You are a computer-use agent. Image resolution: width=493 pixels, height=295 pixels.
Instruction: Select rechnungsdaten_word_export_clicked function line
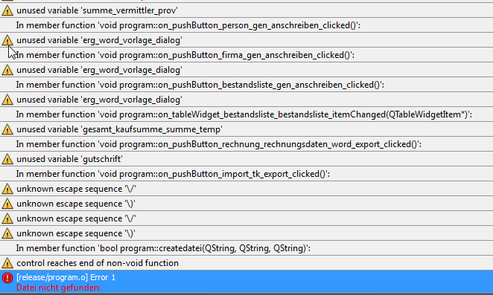[x=218, y=144]
